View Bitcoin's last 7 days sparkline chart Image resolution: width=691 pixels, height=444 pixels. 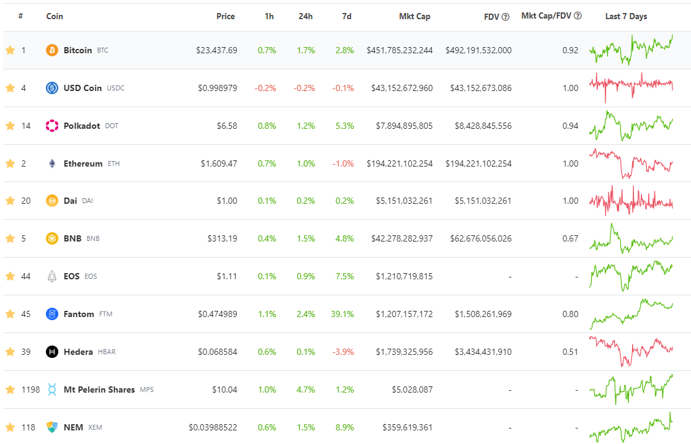pyautogui.click(x=631, y=50)
